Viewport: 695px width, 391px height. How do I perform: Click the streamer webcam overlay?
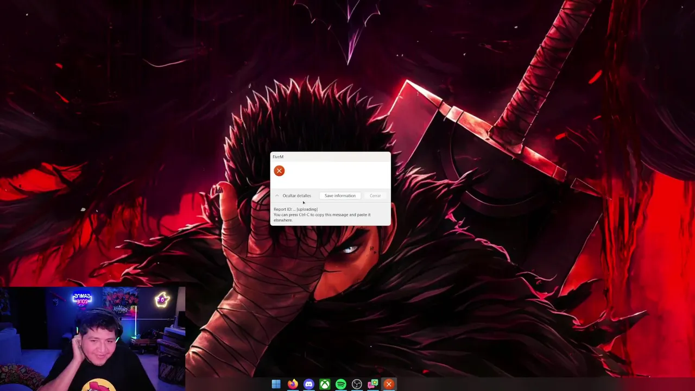point(92,339)
